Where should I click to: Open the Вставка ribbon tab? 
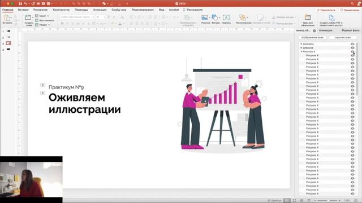pos(23,10)
